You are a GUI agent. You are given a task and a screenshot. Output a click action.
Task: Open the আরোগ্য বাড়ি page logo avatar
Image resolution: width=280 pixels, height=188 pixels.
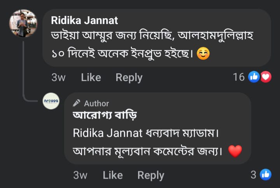point(51,101)
